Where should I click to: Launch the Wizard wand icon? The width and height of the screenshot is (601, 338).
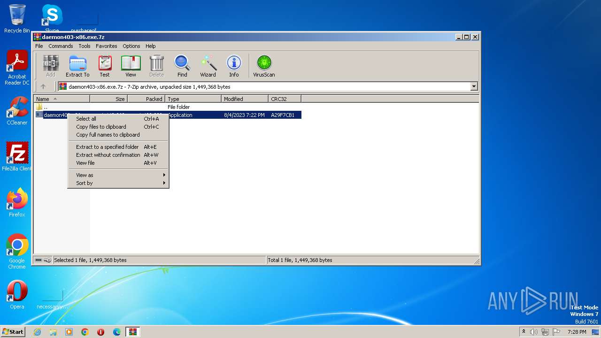[208, 66]
